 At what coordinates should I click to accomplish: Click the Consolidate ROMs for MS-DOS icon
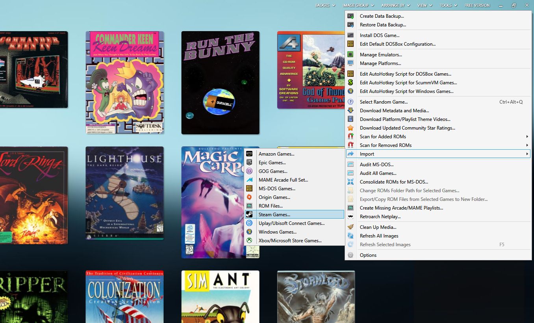click(x=350, y=182)
